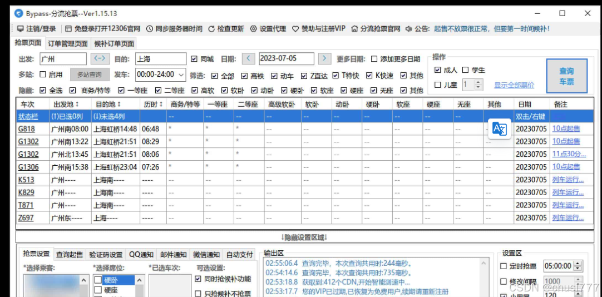Open the QQ通知 tab

(x=141, y=254)
